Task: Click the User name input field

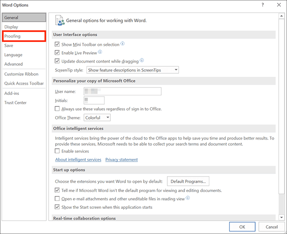Action: pos(122,91)
